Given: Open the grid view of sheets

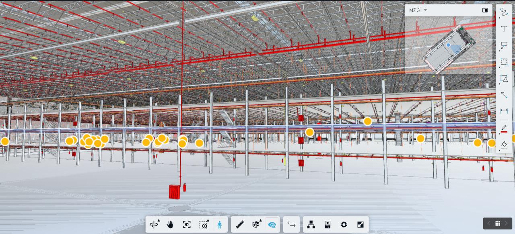Looking at the screenshot, I should click(x=498, y=224).
